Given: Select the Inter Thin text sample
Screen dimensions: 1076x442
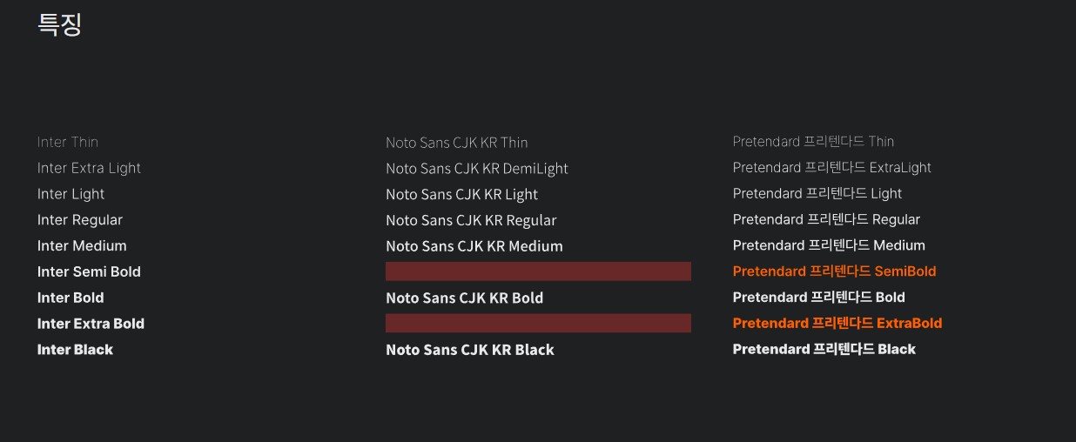Looking at the screenshot, I should (x=68, y=142).
